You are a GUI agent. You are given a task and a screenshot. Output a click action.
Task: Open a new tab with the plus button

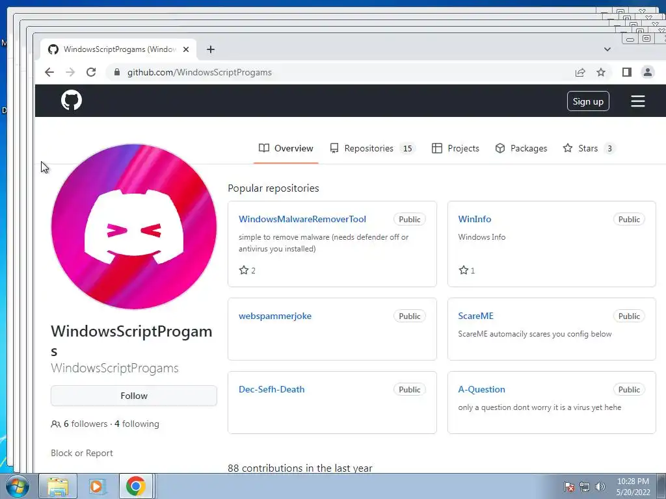pyautogui.click(x=210, y=49)
